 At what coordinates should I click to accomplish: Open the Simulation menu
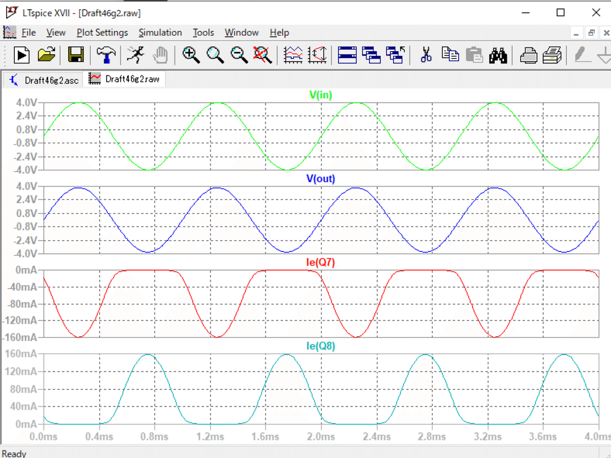point(160,33)
